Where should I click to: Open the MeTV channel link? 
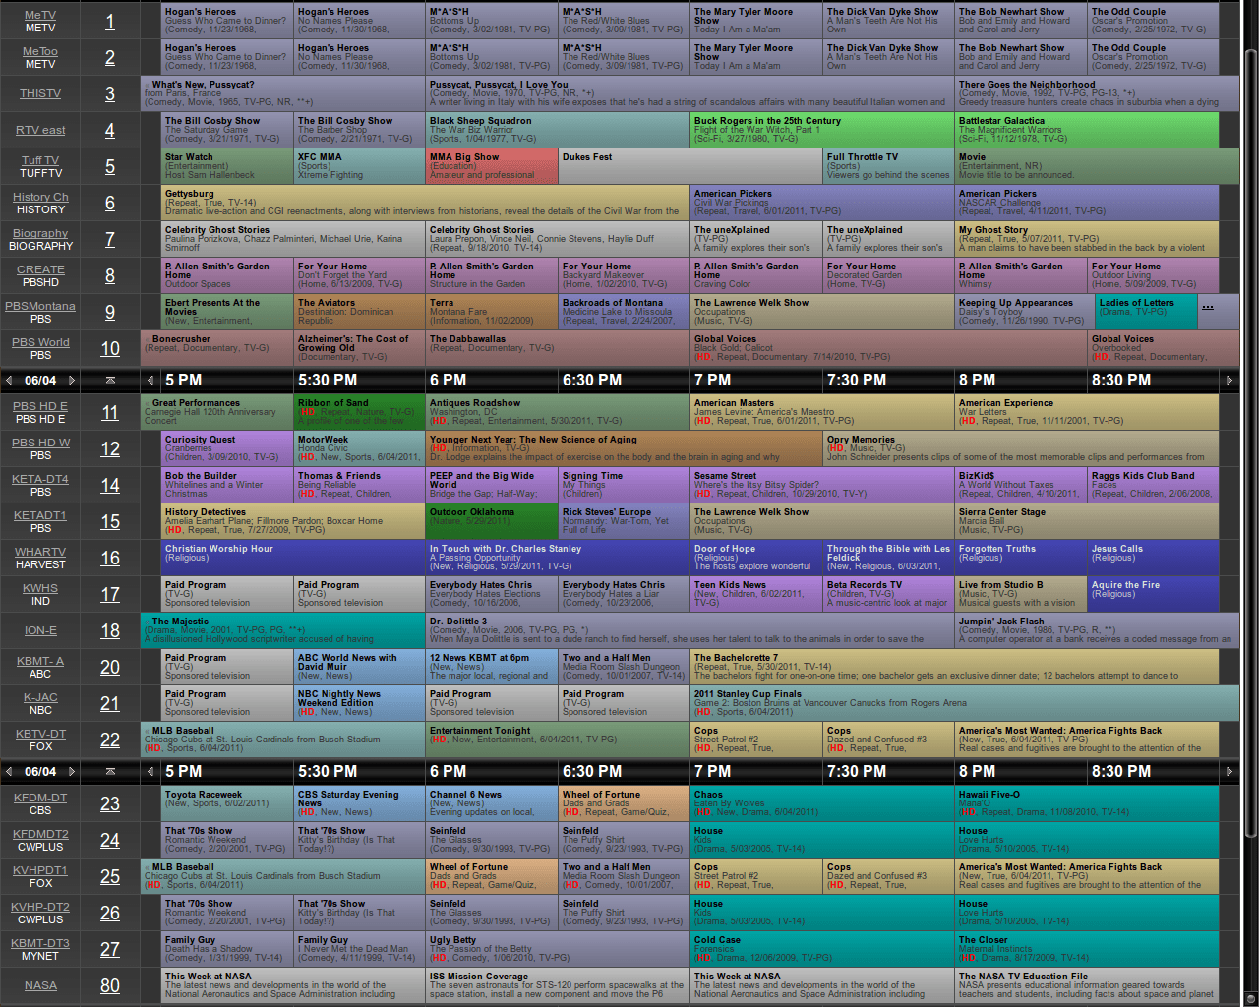click(x=40, y=15)
